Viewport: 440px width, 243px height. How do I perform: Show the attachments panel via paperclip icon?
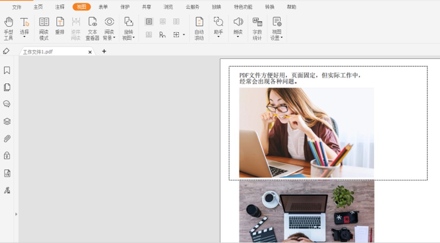[7, 139]
